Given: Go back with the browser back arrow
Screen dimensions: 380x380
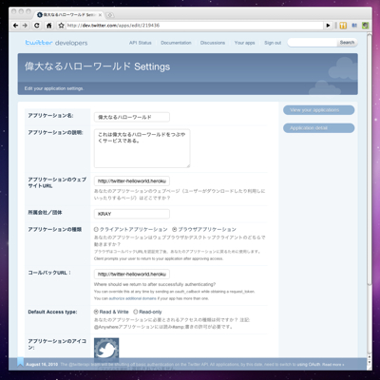Looking at the screenshot, I should [15, 26].
